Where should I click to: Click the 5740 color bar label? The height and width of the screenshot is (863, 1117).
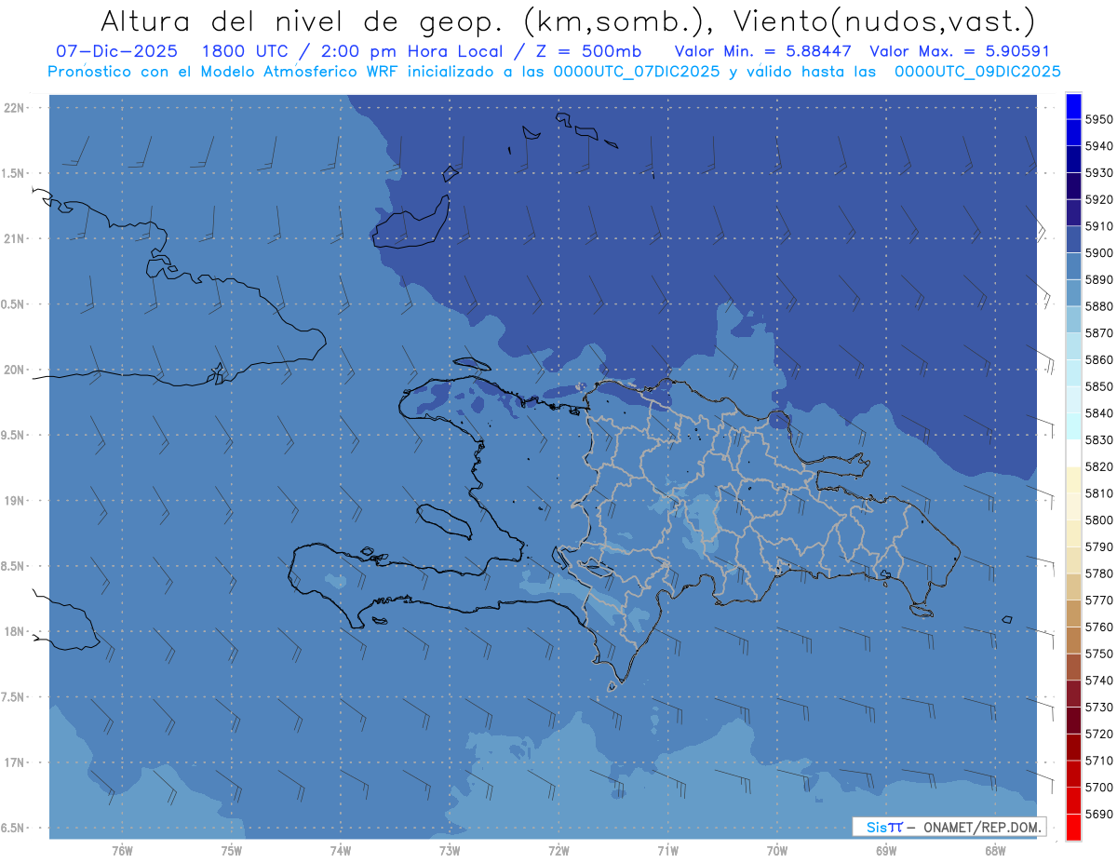1098,681
